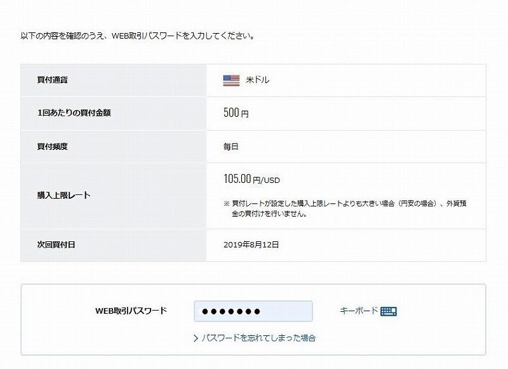This screenshot has height=369, width=508.
Task: Focus the WEB取引パスワード input field
Action: click(x=253, y=311)
